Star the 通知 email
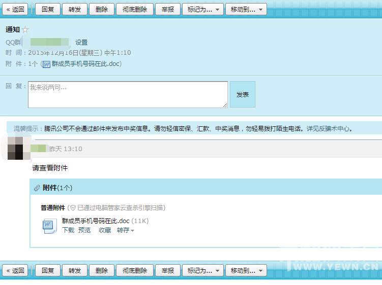The height and width of the screenshot is (285, 382). tap(25, 29)
